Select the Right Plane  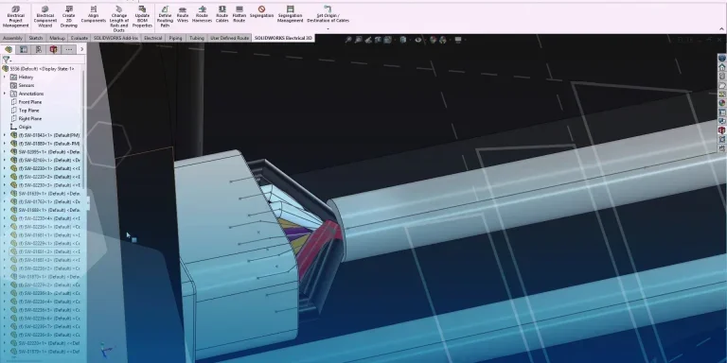click(26, 118)
